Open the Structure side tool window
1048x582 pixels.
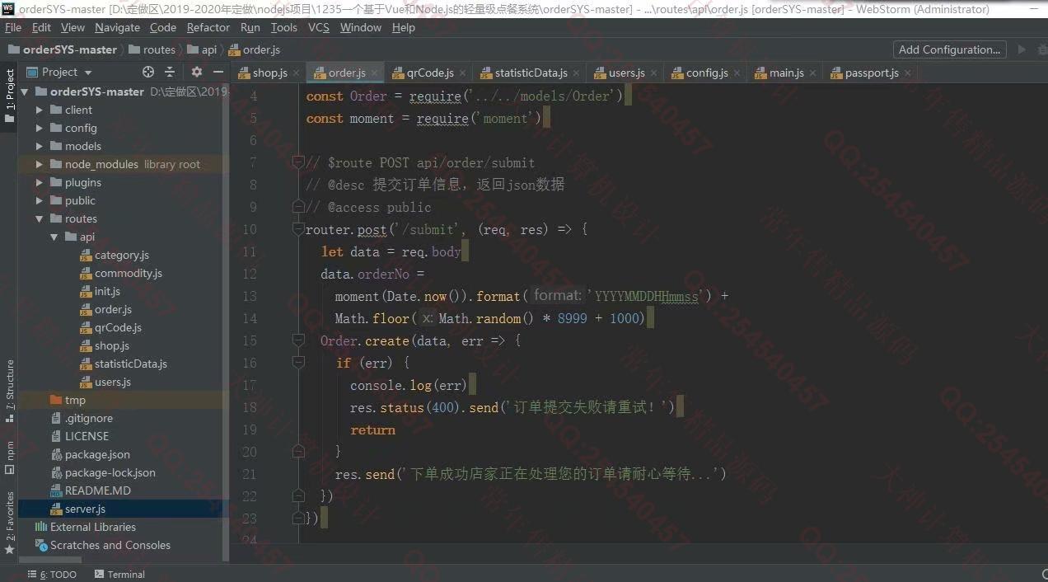click(9, 390)
